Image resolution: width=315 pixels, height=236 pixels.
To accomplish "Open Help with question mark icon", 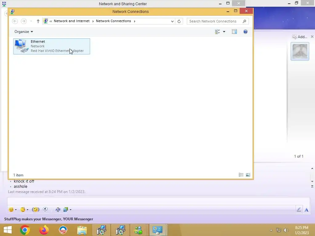I will tap(245, 32).
